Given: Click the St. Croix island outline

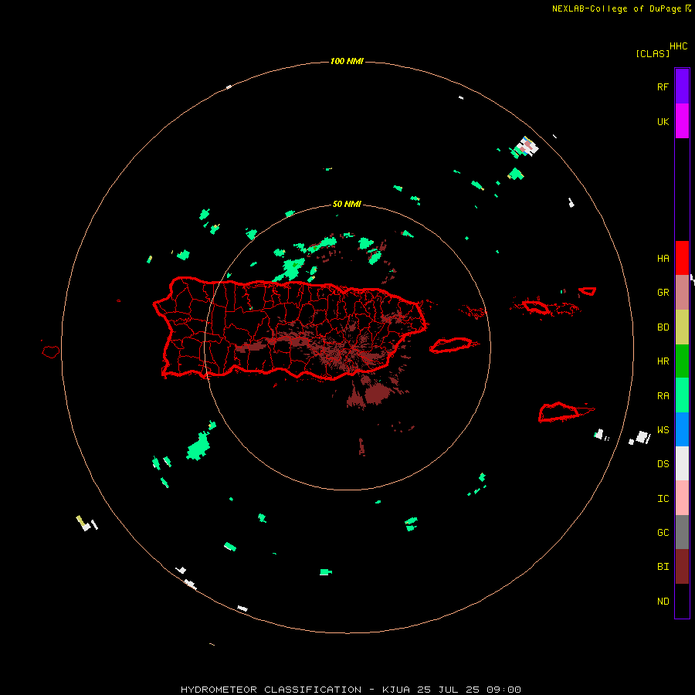Looking at the screenshot, I should [x=561, y=412].
